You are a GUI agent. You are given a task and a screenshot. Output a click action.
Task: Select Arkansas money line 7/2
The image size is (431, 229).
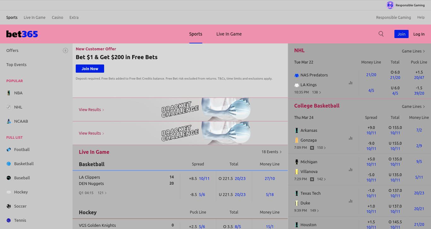pyautogui.click(x=419, y=130)
